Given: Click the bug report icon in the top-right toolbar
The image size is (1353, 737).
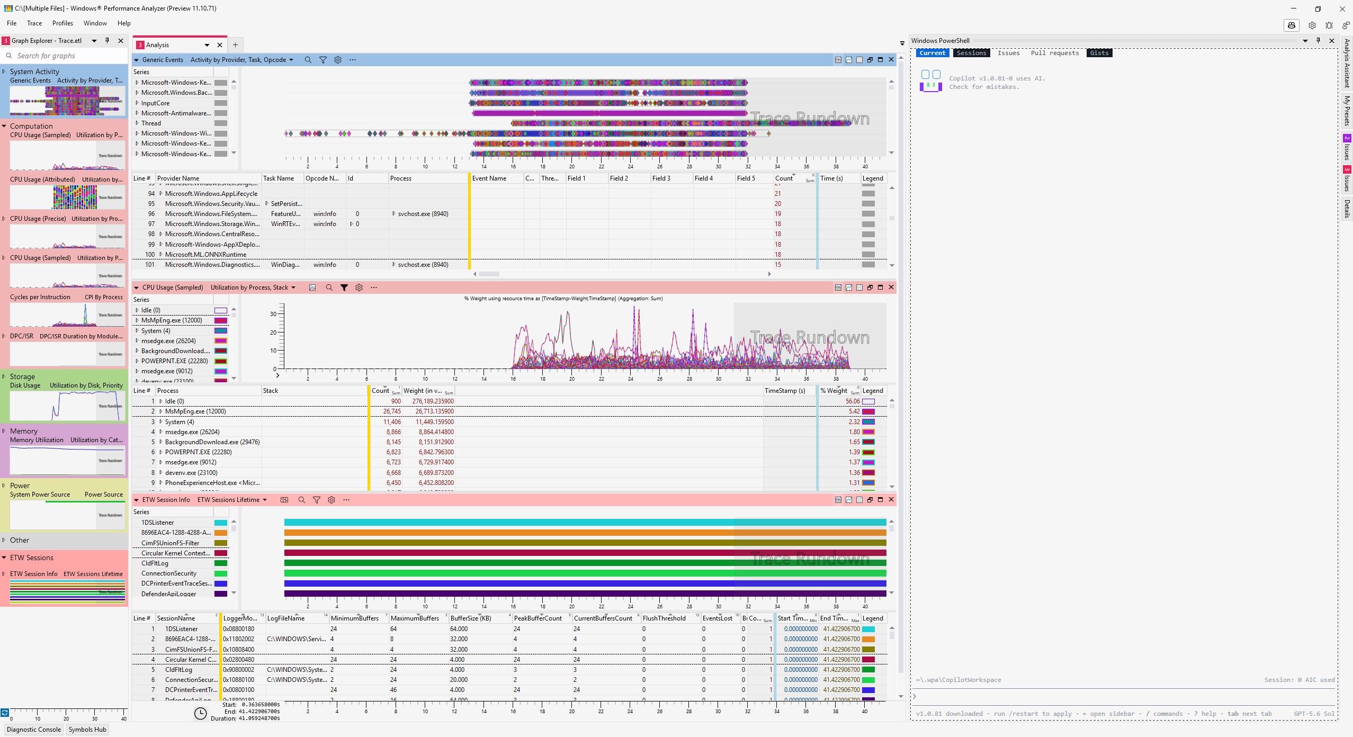Looking at the screenshot, I should click(x=1329, y=25).
